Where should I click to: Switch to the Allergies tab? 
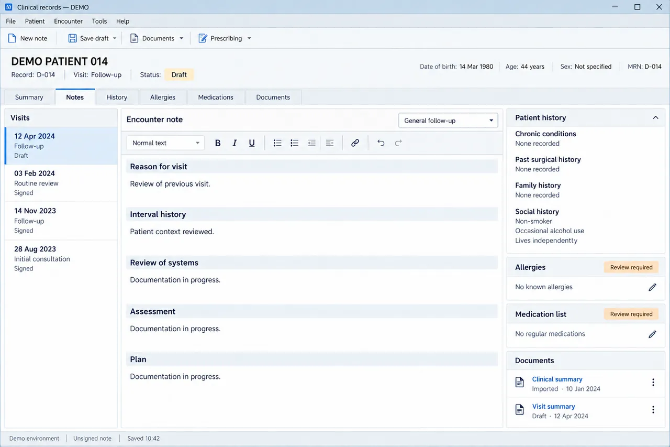pyautogui.click(x=163, y=97)
